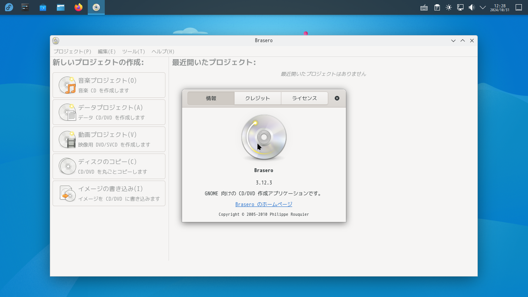Choose ディスクのコピー(C) to copy a disc
The height and width of the screenshot is (297, 528).
[109, 166]
